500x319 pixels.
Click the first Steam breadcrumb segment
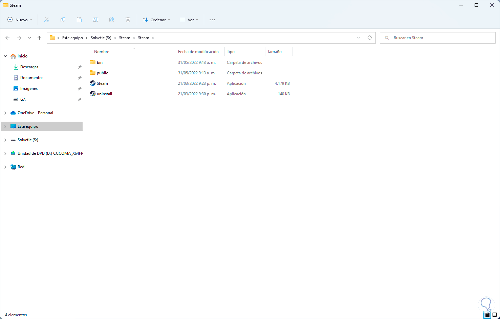pyautogui.click(x=125, y=38)
